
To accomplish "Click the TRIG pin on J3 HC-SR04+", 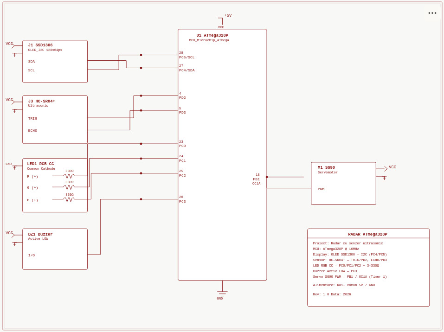I will pos(32,119).
